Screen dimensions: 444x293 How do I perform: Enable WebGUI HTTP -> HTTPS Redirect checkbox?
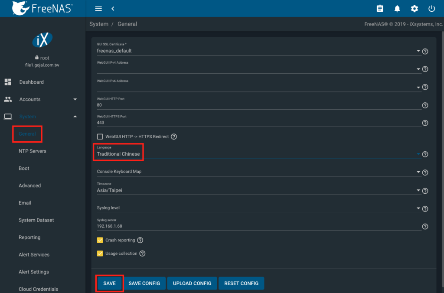(100, 137)
